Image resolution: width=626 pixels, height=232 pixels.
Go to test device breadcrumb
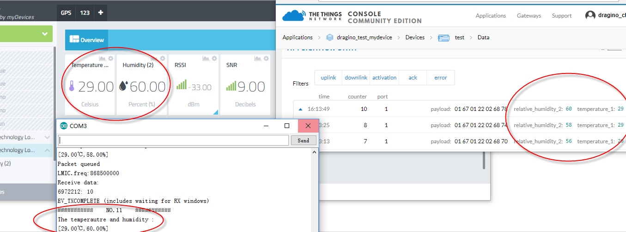[x=460, y=37]
